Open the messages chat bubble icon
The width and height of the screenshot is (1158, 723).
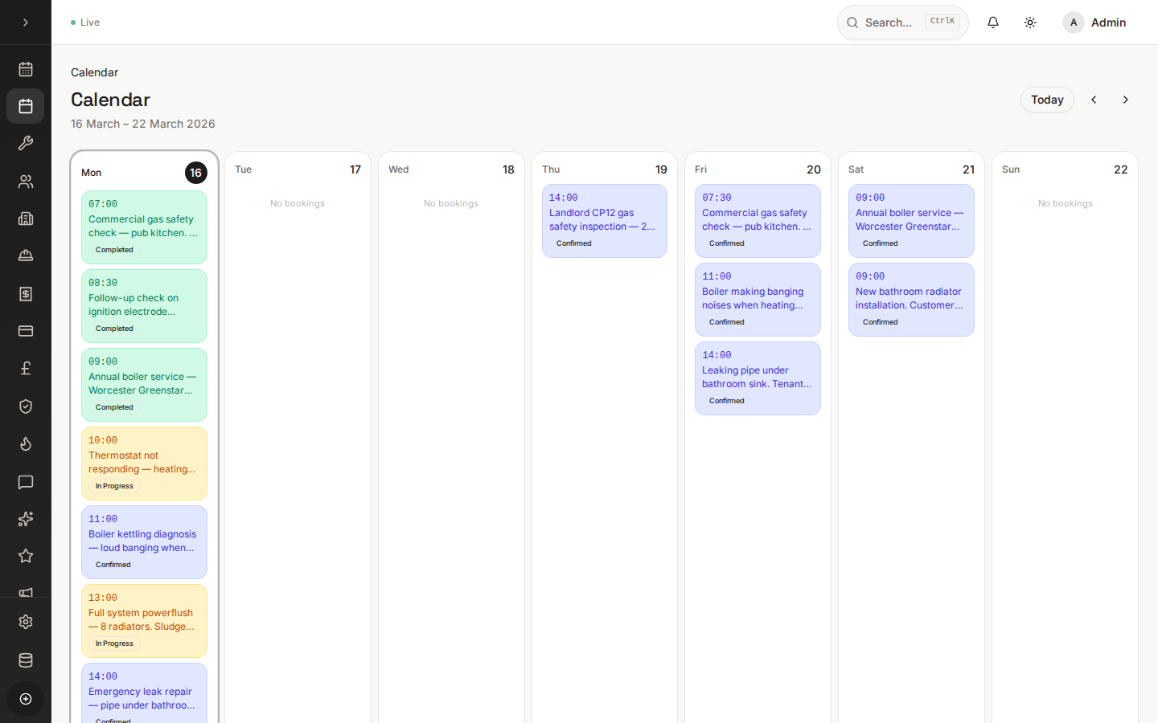click(25, 482)
